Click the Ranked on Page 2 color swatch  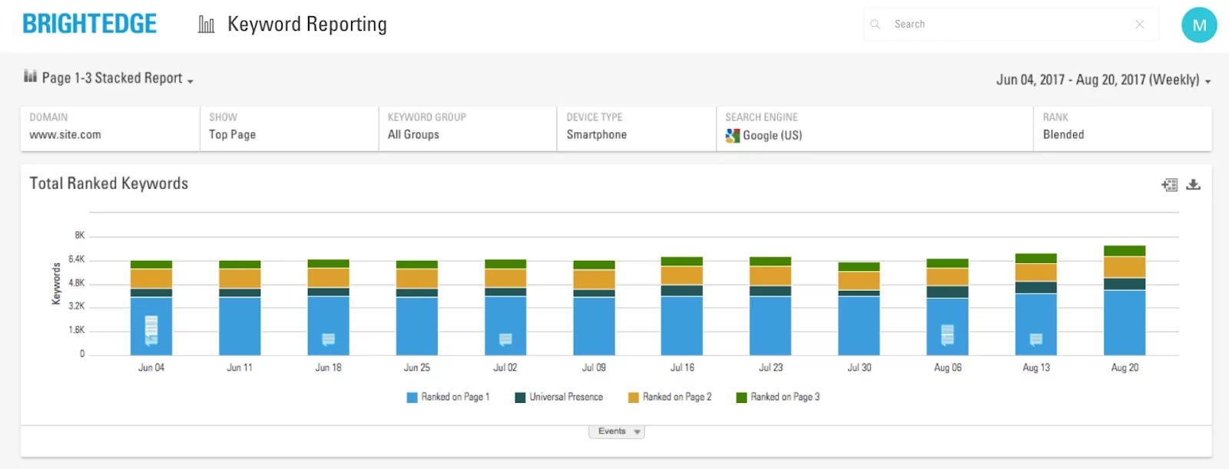pos(634,398)
